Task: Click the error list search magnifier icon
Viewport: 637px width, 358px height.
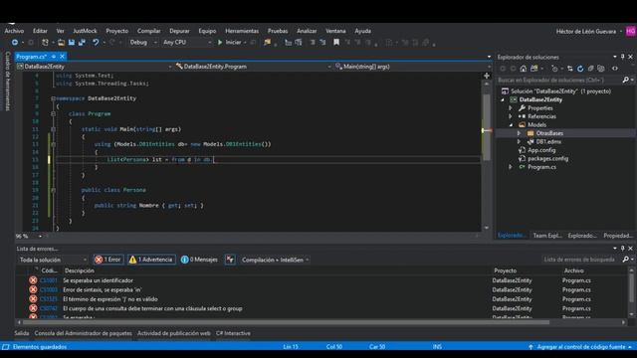Action: click(626, 259)
